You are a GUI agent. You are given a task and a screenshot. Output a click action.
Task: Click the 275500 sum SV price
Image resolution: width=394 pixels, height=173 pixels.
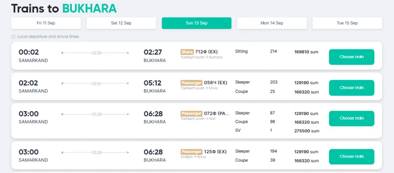click(307, 131)
